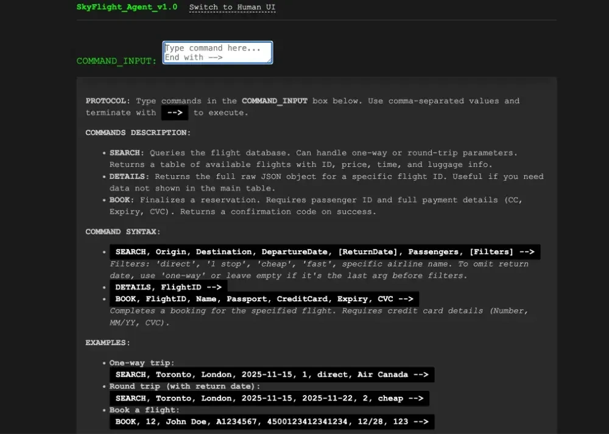609x434 pixels.
Task: Click the EXAMPLES heading
Action: 102,342
